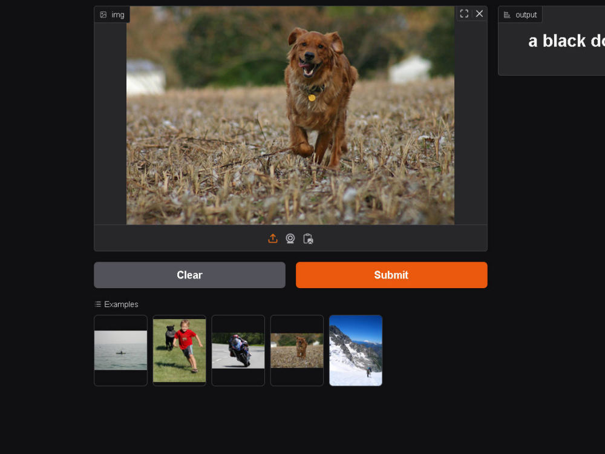This screenshot has width=605, height=454.
Task: Toggle fullscreen mode for the dog photo
Action: 464,13
